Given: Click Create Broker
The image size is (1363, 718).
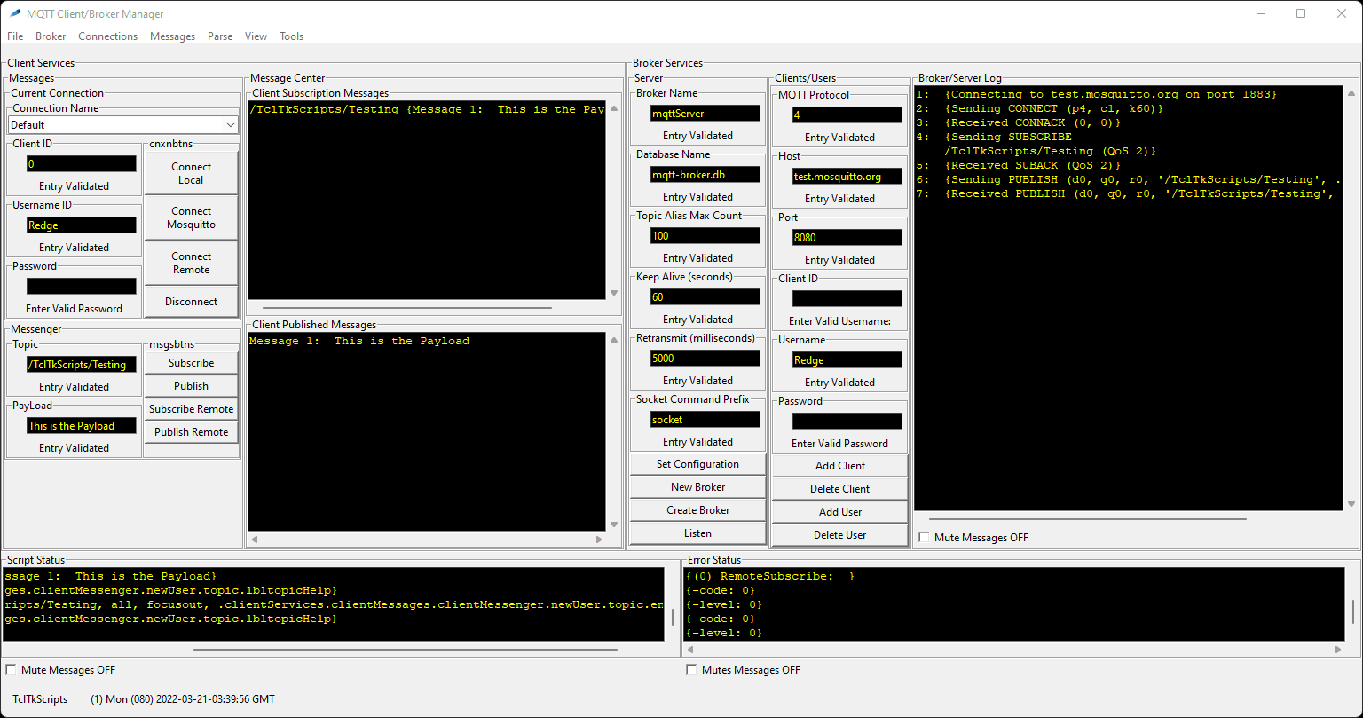Looking at the screenshot, I should click(x=697, y=509).
